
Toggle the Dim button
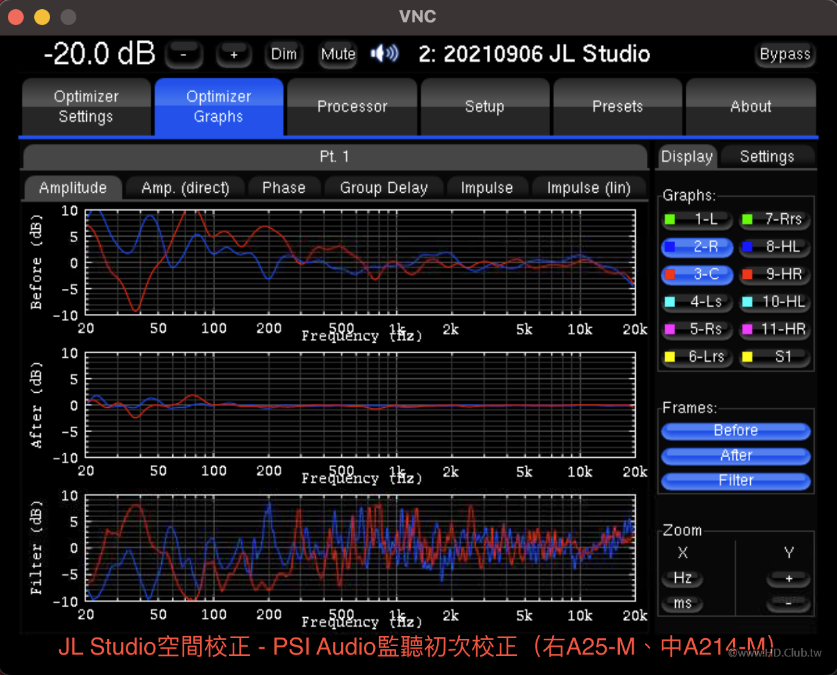pos(284,55)
